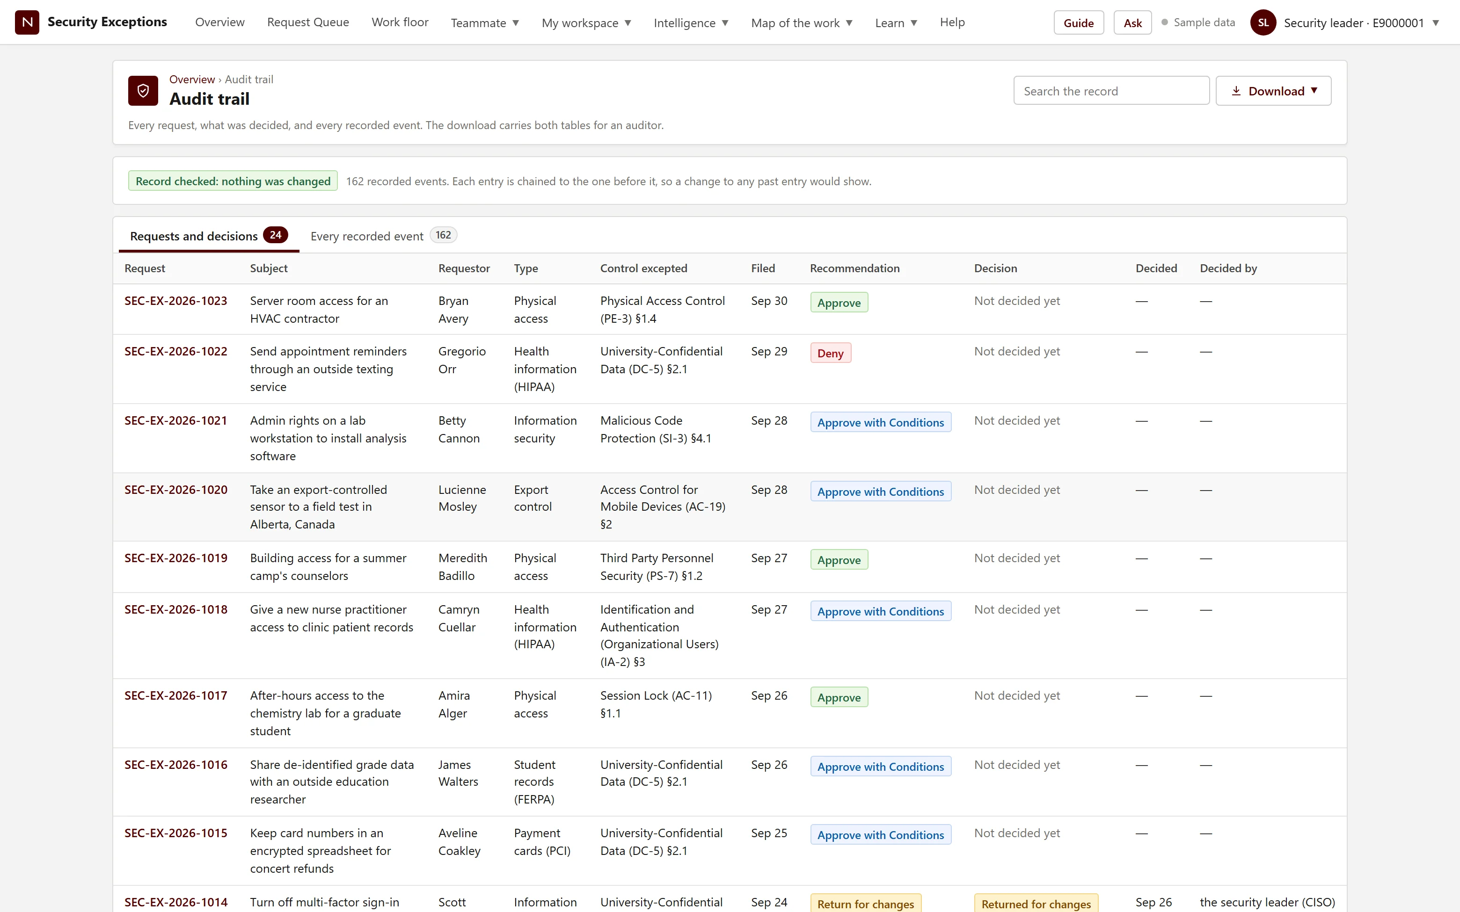Viewport: 1460px width, 912px height.
Task: Click the Deny recommendation badge
Action: click(x=830, y=353)
